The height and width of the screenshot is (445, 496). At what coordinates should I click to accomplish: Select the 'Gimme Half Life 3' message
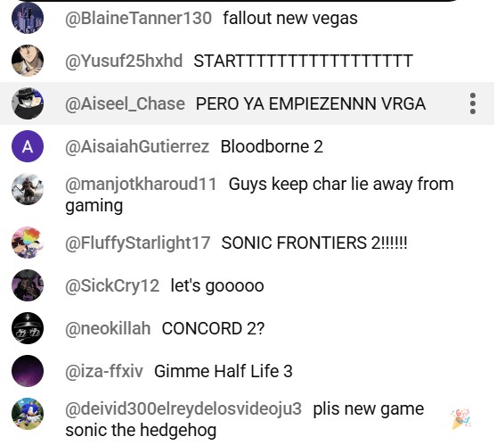tap(224, 371)
